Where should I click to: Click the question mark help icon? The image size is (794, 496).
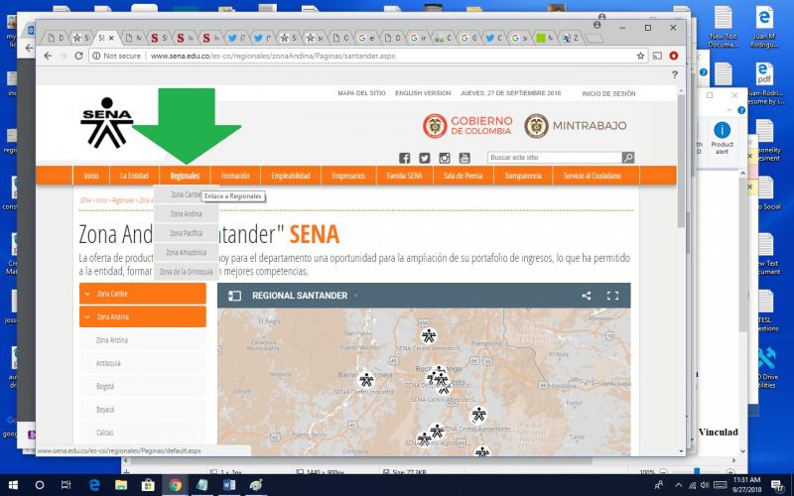tap(675, 74)
